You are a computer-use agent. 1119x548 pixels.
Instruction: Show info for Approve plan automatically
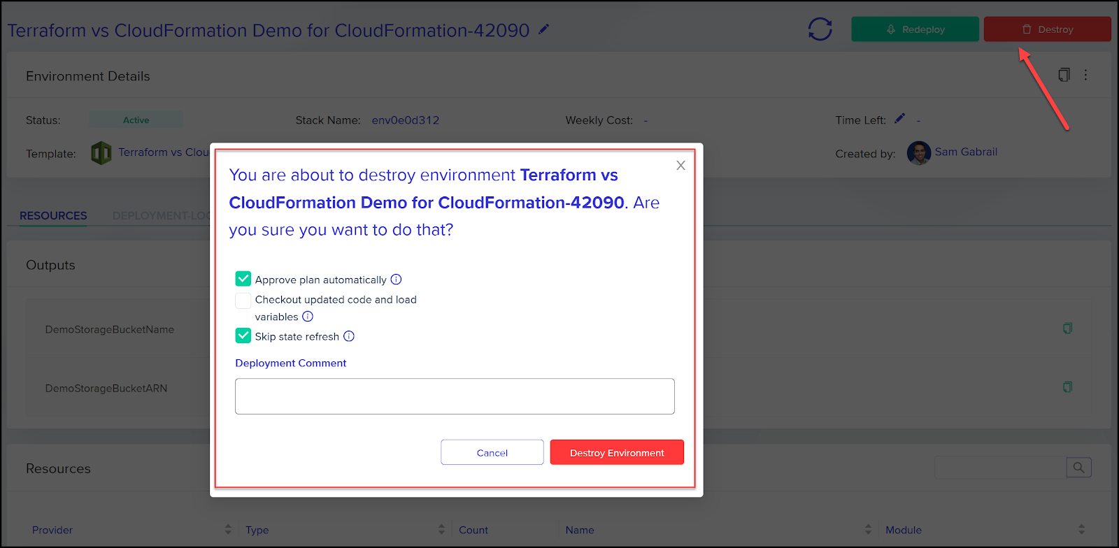[x=396, y=280]
